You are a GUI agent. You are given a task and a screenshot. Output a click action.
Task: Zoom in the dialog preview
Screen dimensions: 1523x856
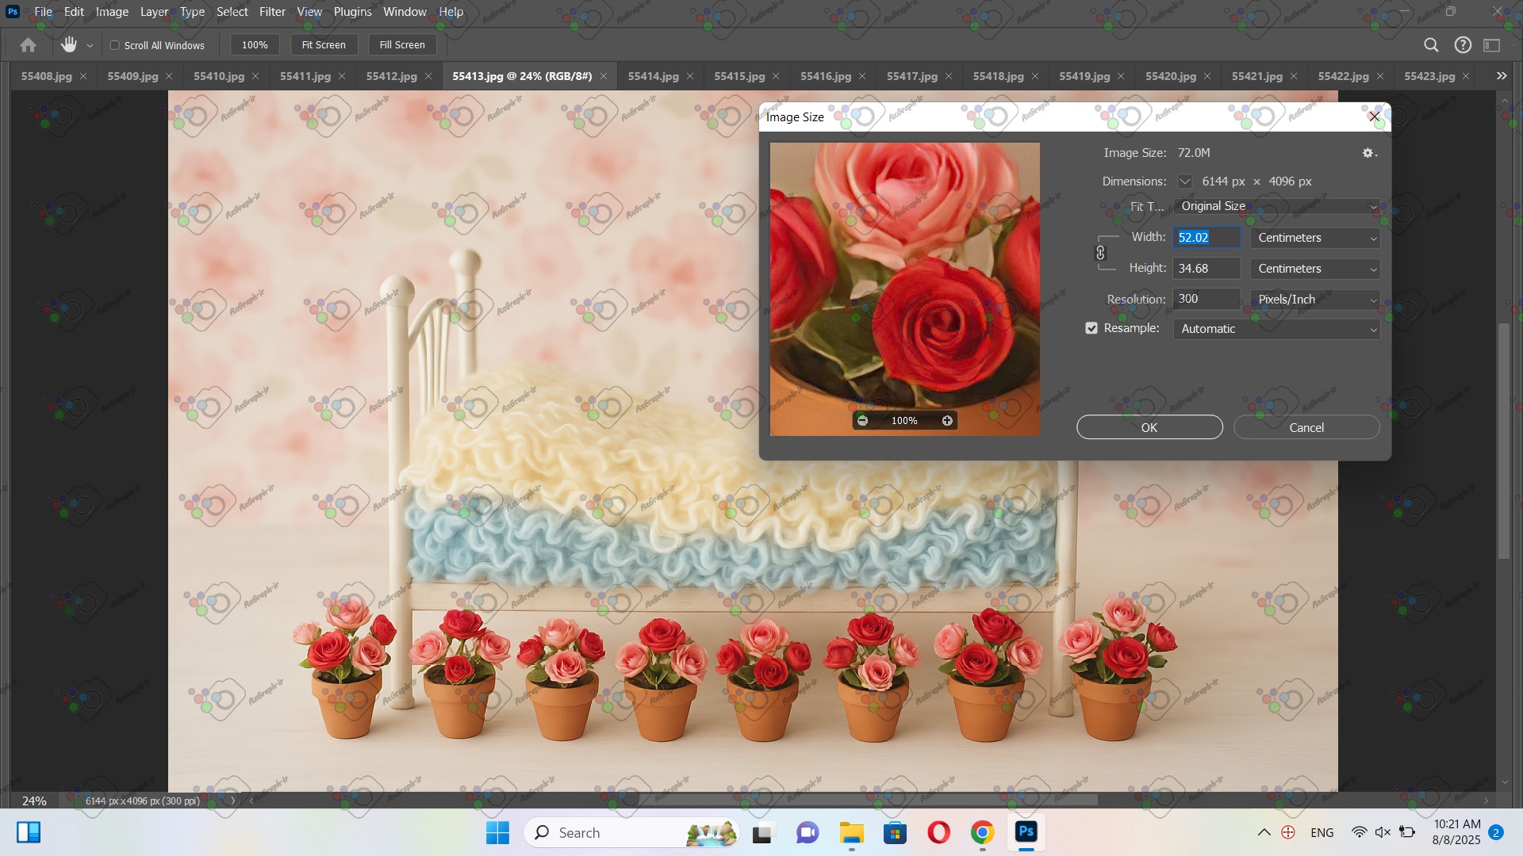947,421
